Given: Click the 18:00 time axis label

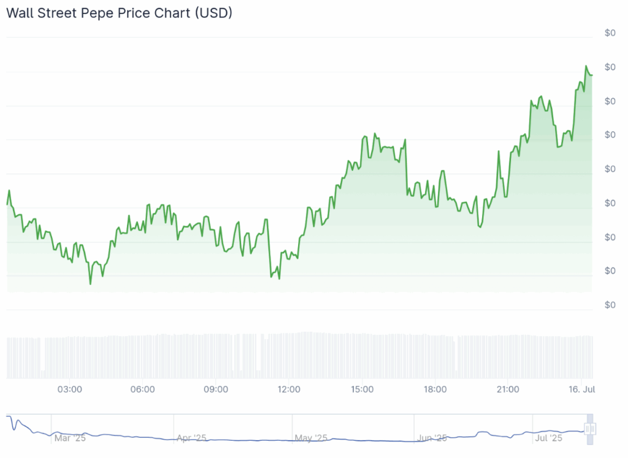Looking at the screenshot, I should 435,389.
